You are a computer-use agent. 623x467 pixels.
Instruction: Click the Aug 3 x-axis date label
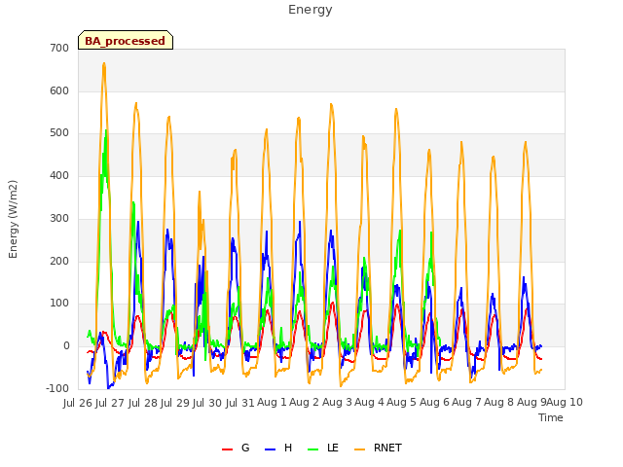(337, 402)
